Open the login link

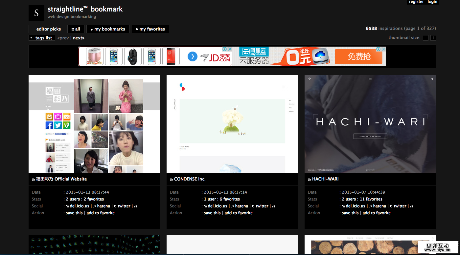[432, 2]
